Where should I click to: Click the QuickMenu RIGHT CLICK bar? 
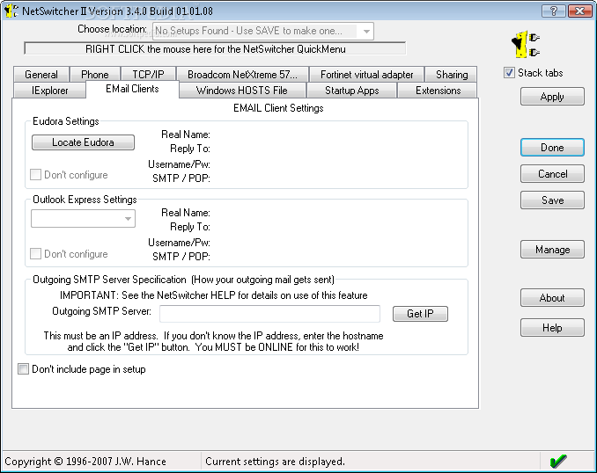pos(215,48)
